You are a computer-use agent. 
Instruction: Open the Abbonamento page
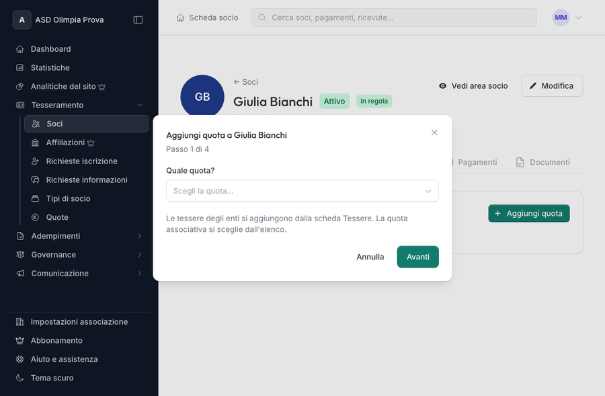[x=79, y=340]
